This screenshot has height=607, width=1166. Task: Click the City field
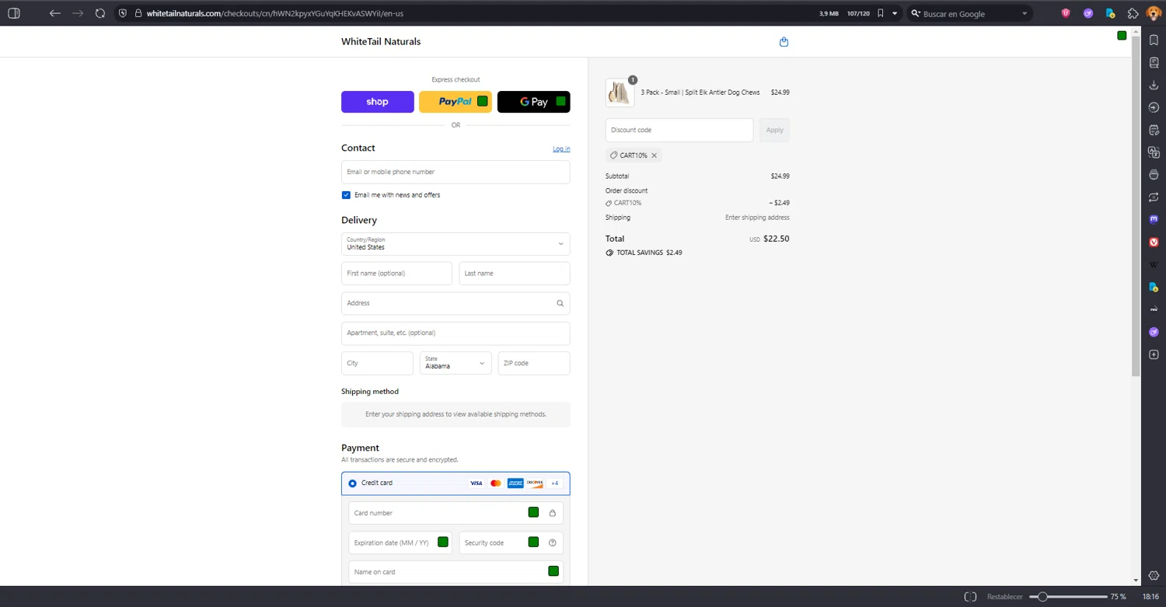tap(377, 363)
